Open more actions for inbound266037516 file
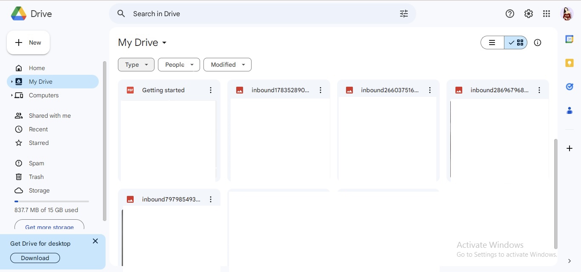 coord(430,90)
